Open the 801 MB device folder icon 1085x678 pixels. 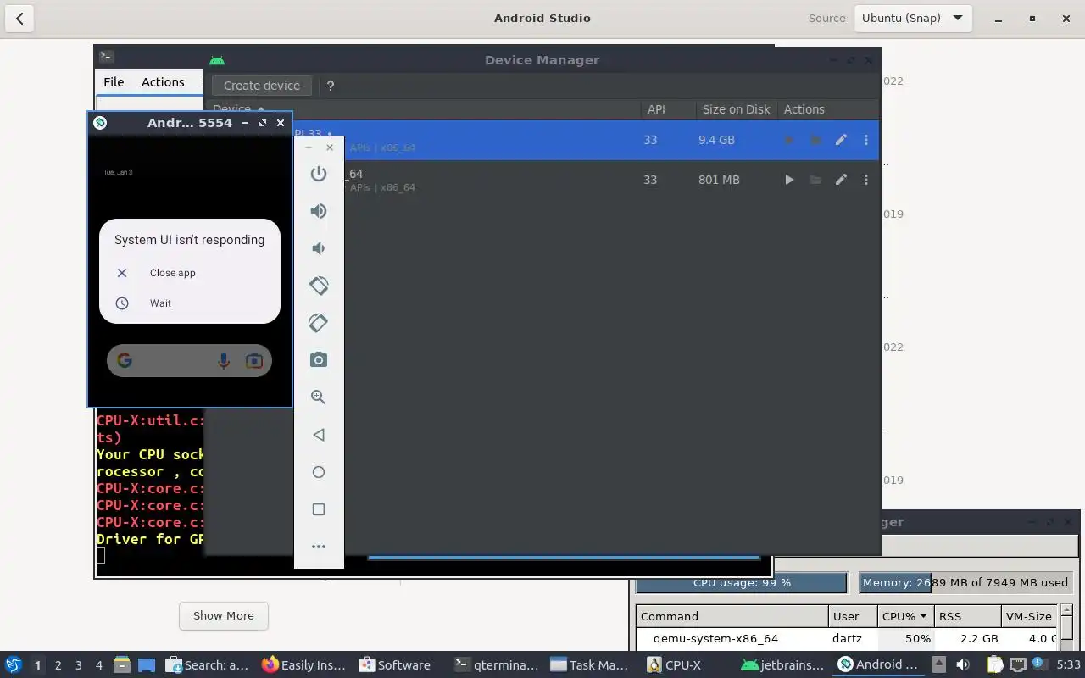pos(815,180)
